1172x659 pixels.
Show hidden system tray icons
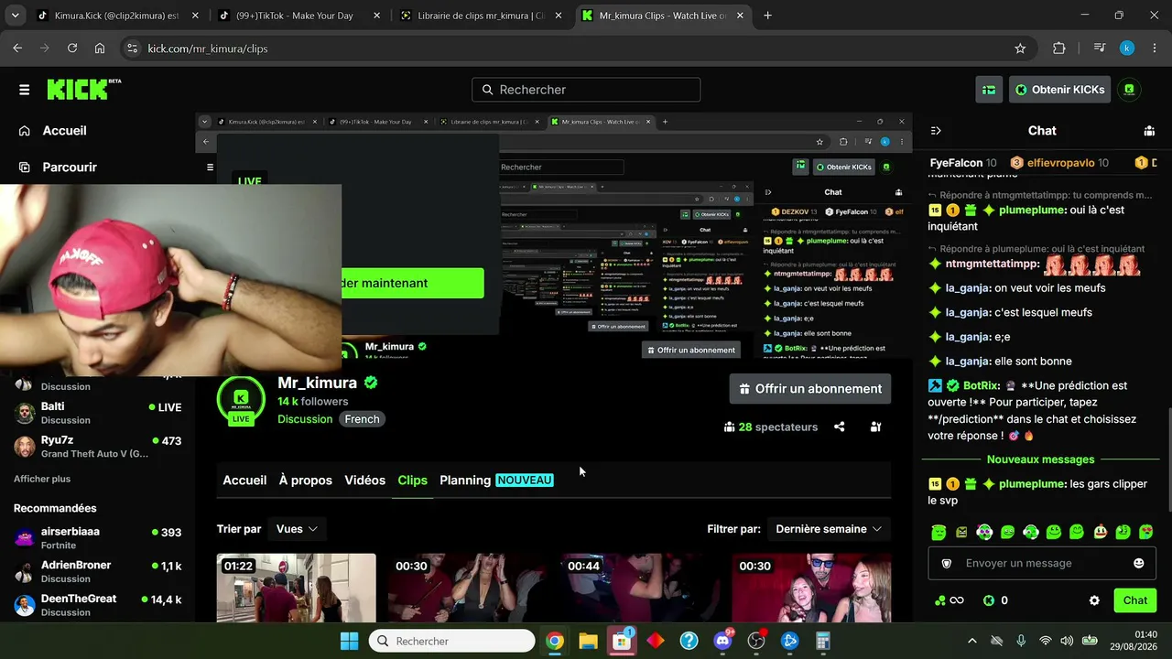pos(972,641)
